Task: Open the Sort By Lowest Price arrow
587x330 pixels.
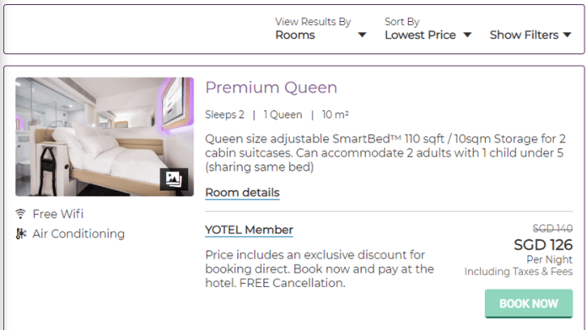Action: 467,35
